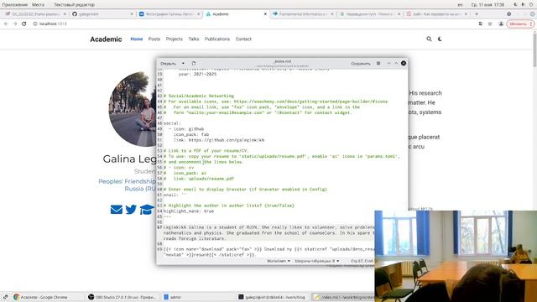
Task: Click new document icon in text editor
Action: [x=194, y=64]
